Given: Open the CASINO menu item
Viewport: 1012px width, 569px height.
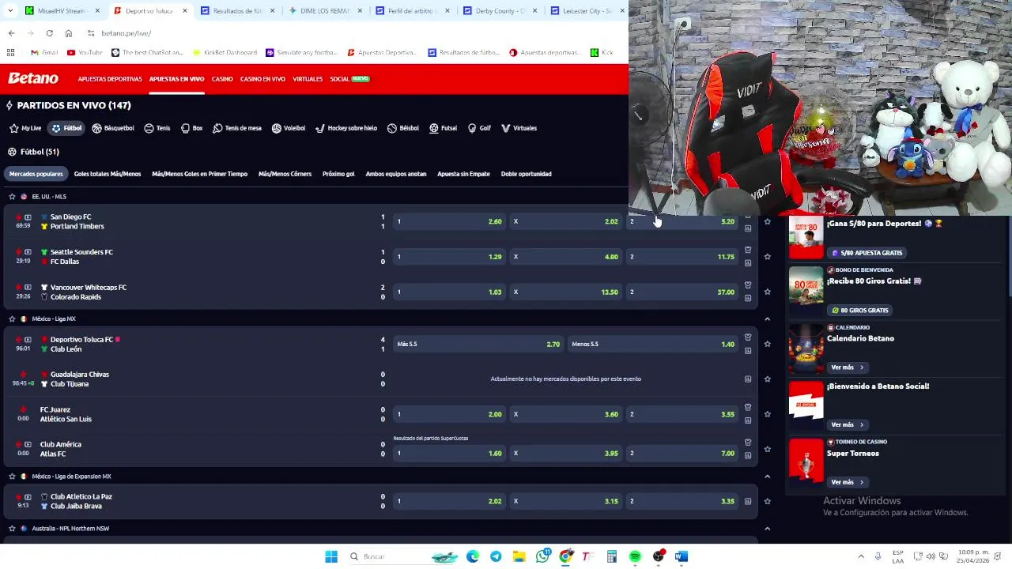Looking at the screenshot, I should [222, 79].
